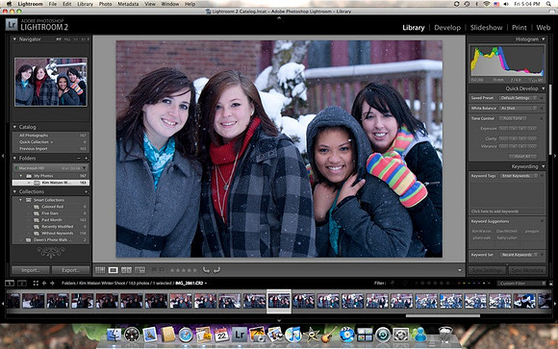The image size is (558, 349).
Task: Switch to Grid view icon in toolbar
Action: (100, 270)
